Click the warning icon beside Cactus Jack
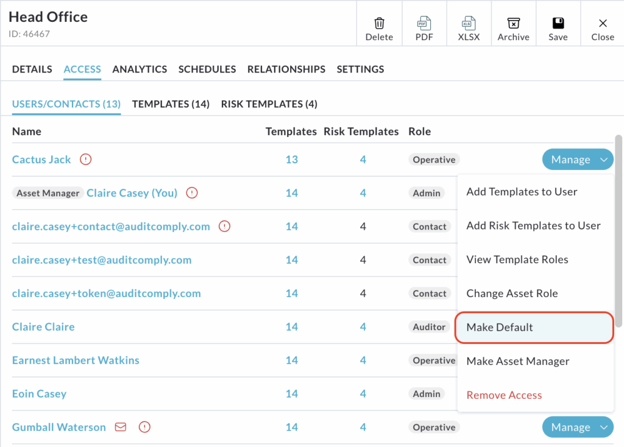 click(86, 160)
